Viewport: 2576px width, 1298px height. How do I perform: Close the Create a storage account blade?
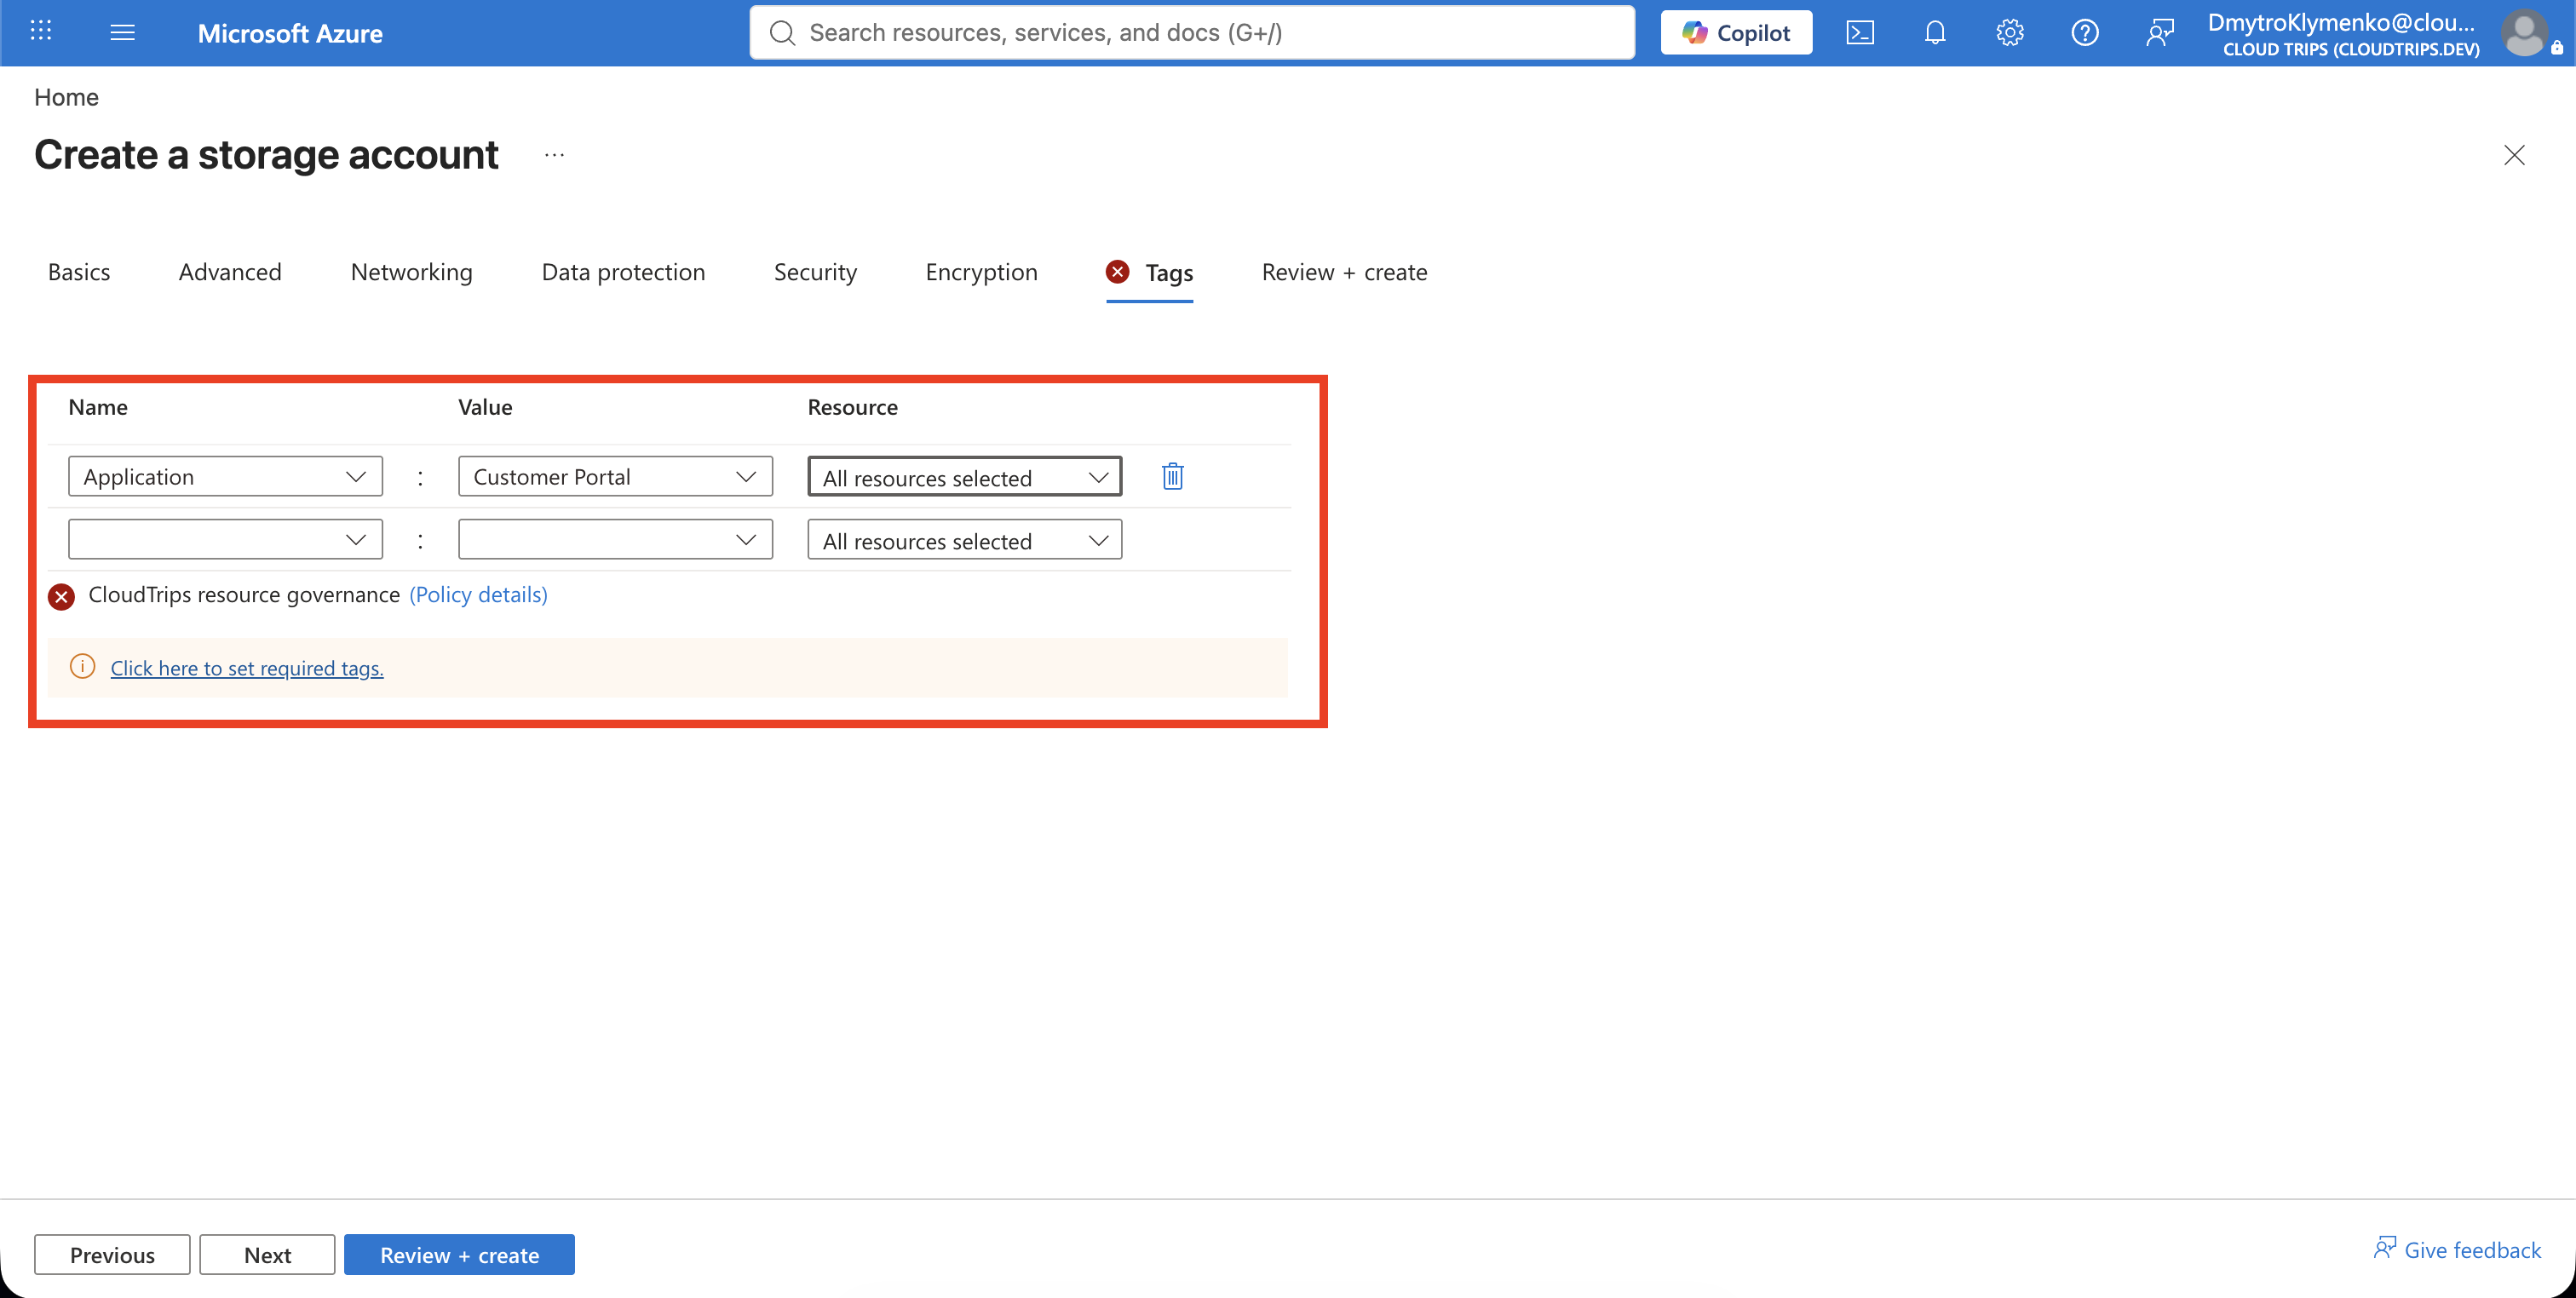pos(2514,155)
